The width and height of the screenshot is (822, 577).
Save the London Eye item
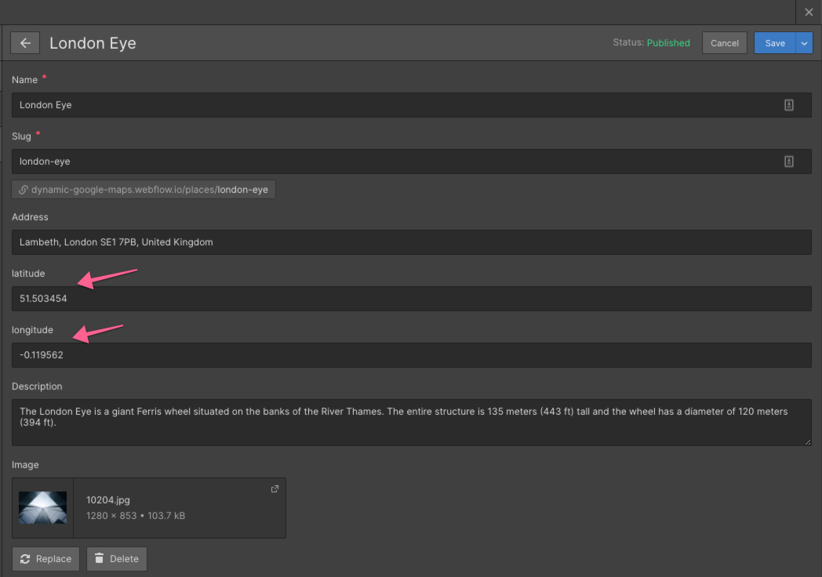(775, 43)
